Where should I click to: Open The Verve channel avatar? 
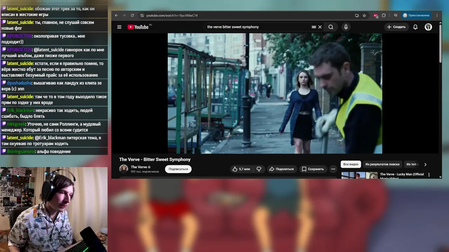[123, 169]
